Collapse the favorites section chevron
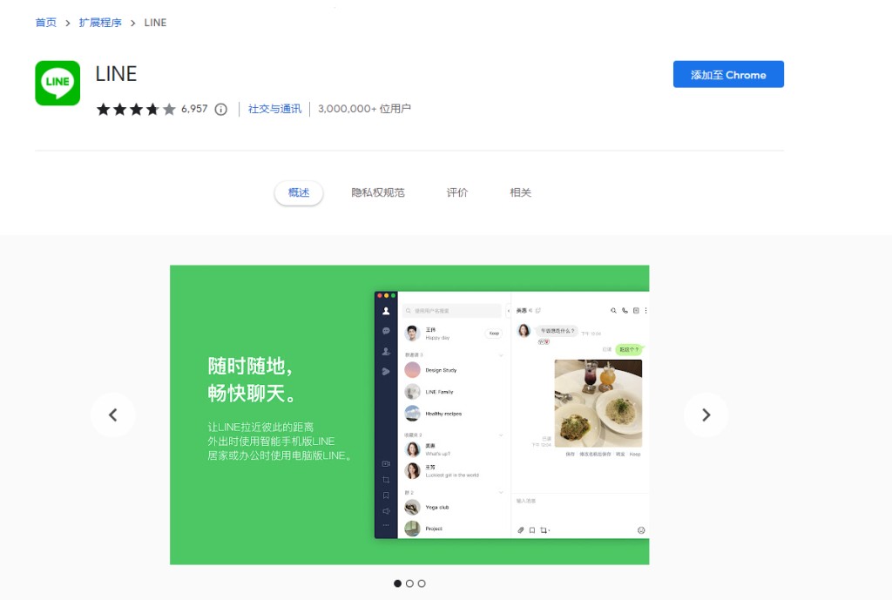Screen dimensions: 892x600 pos(500,435)
